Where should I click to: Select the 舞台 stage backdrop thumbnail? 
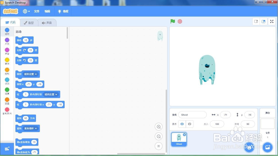[x=267, y=124]
